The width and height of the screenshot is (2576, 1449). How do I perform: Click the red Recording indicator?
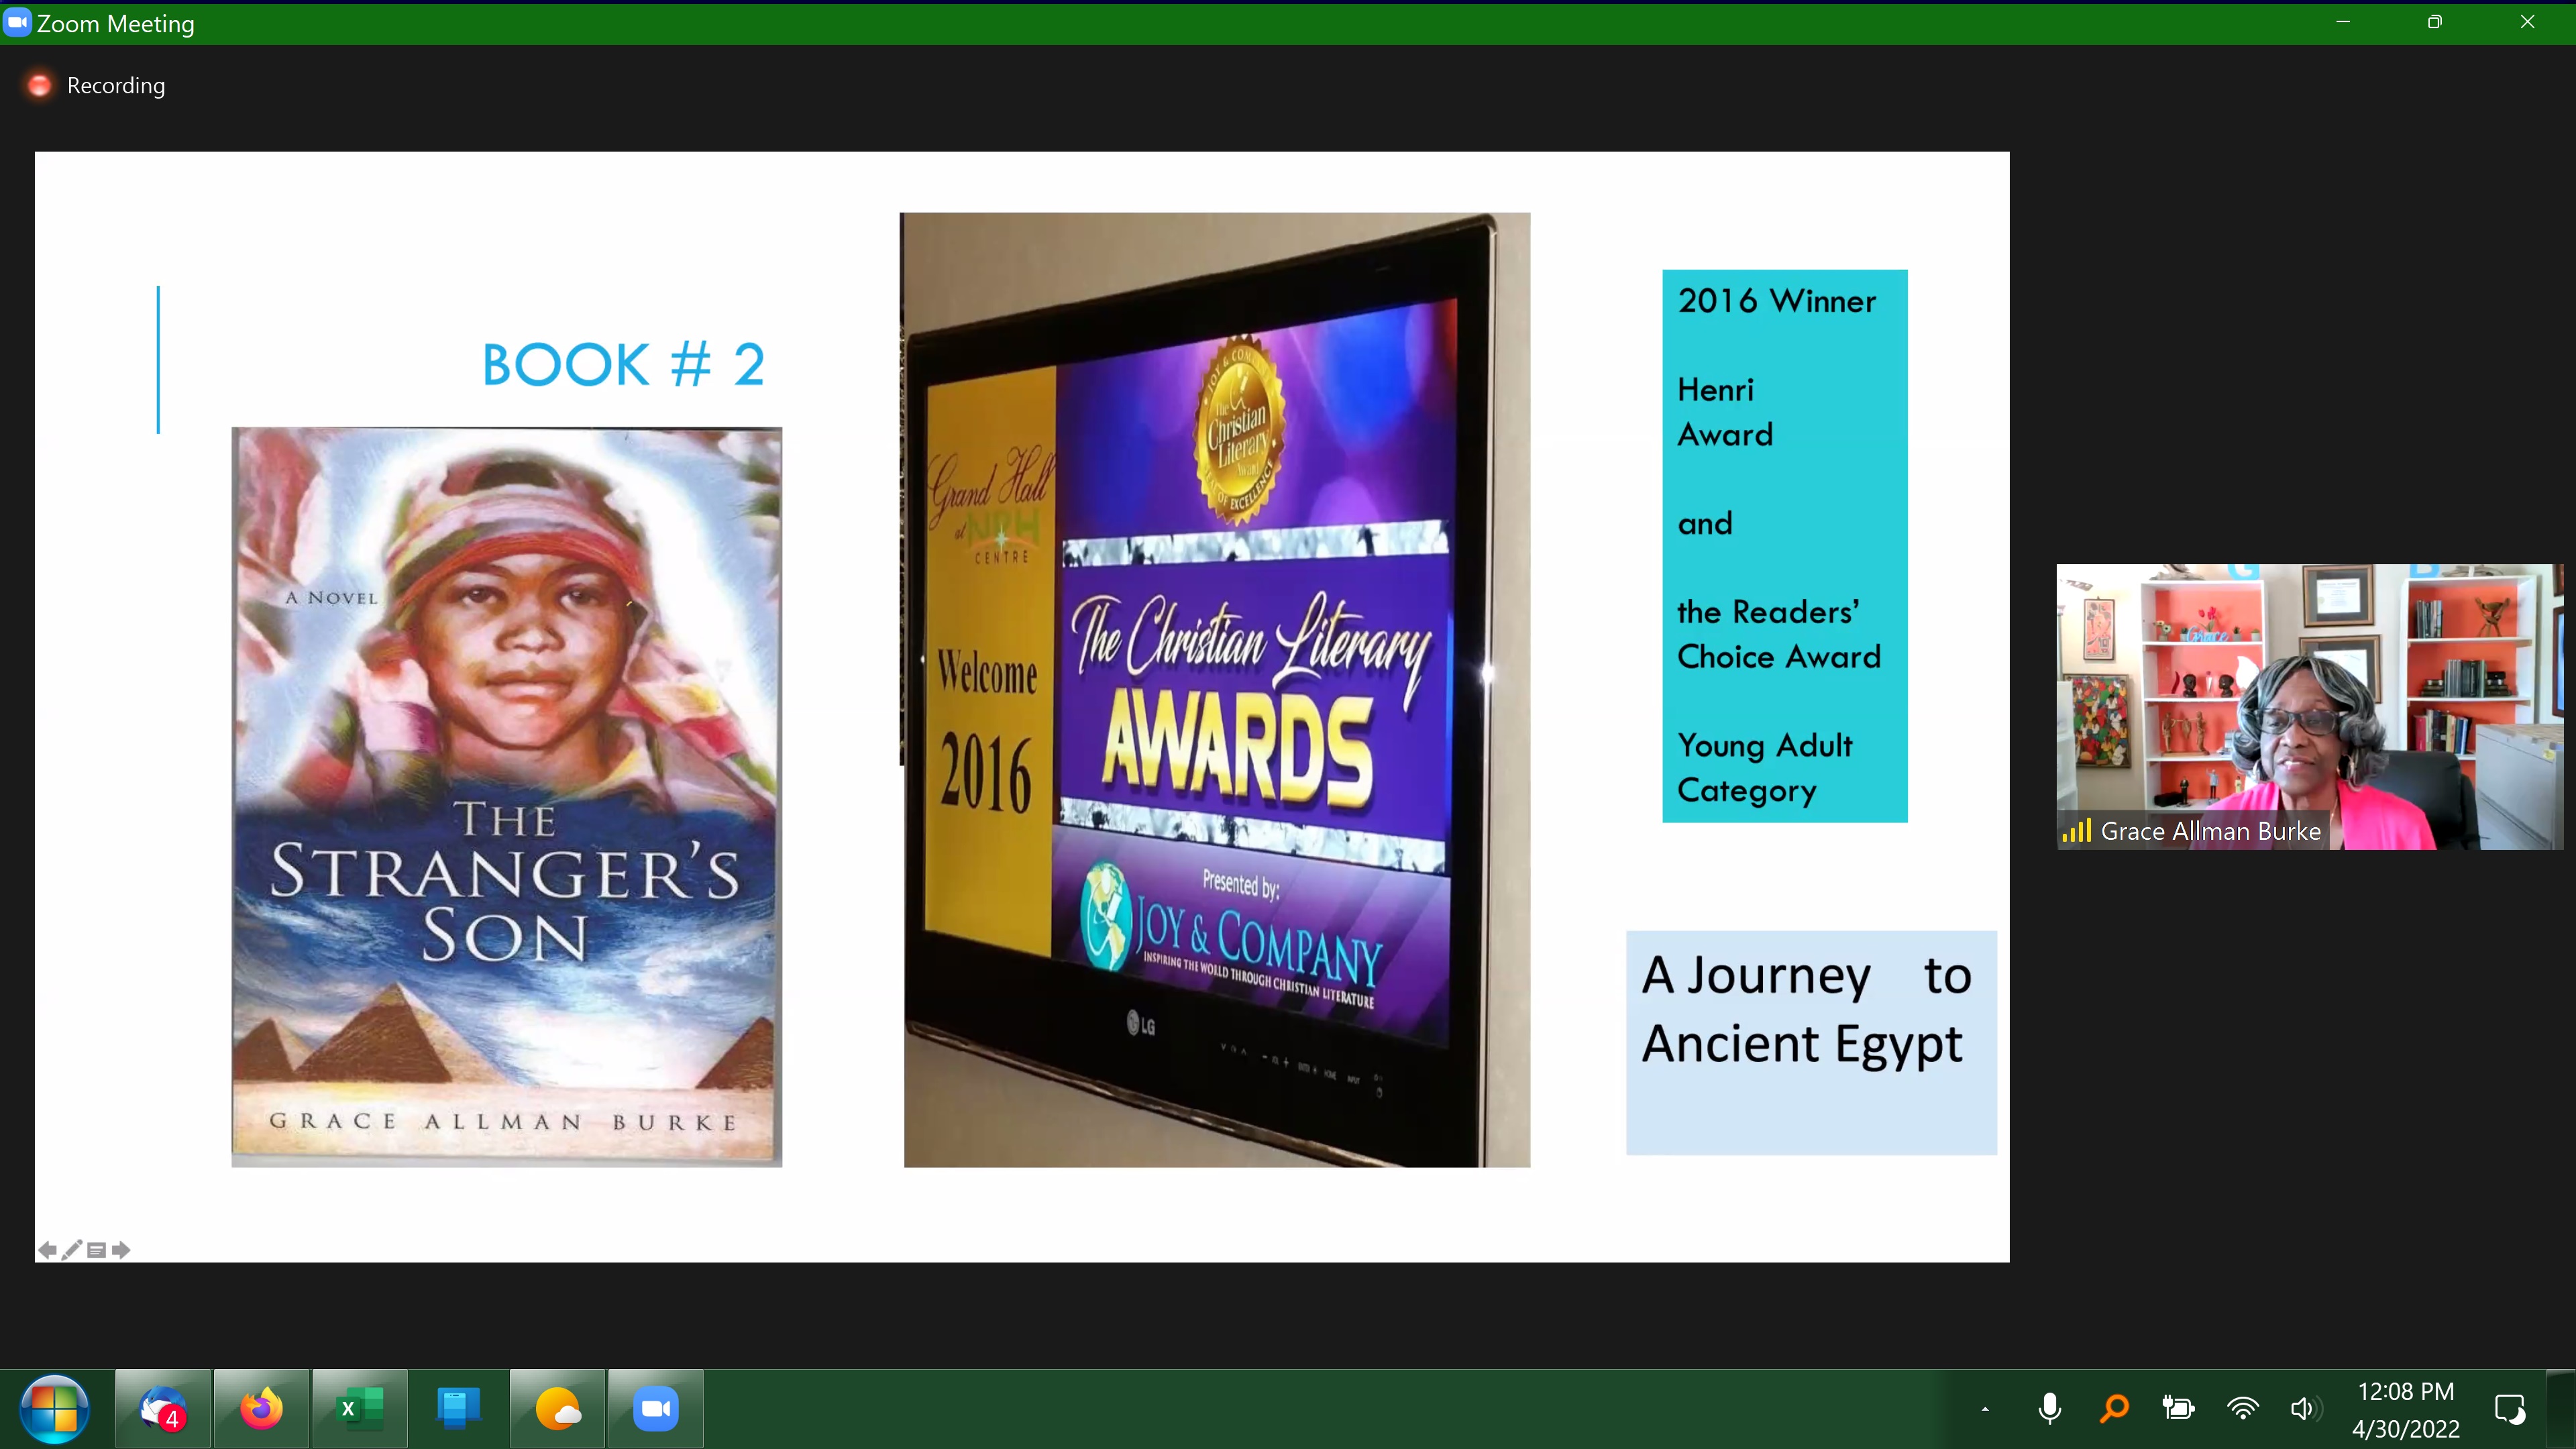pos(40,86)
